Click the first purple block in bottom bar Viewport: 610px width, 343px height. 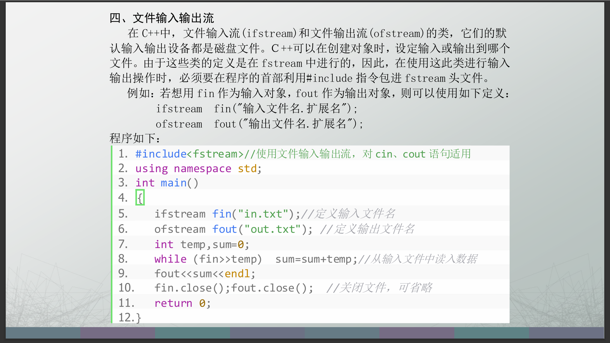[118, 333]
